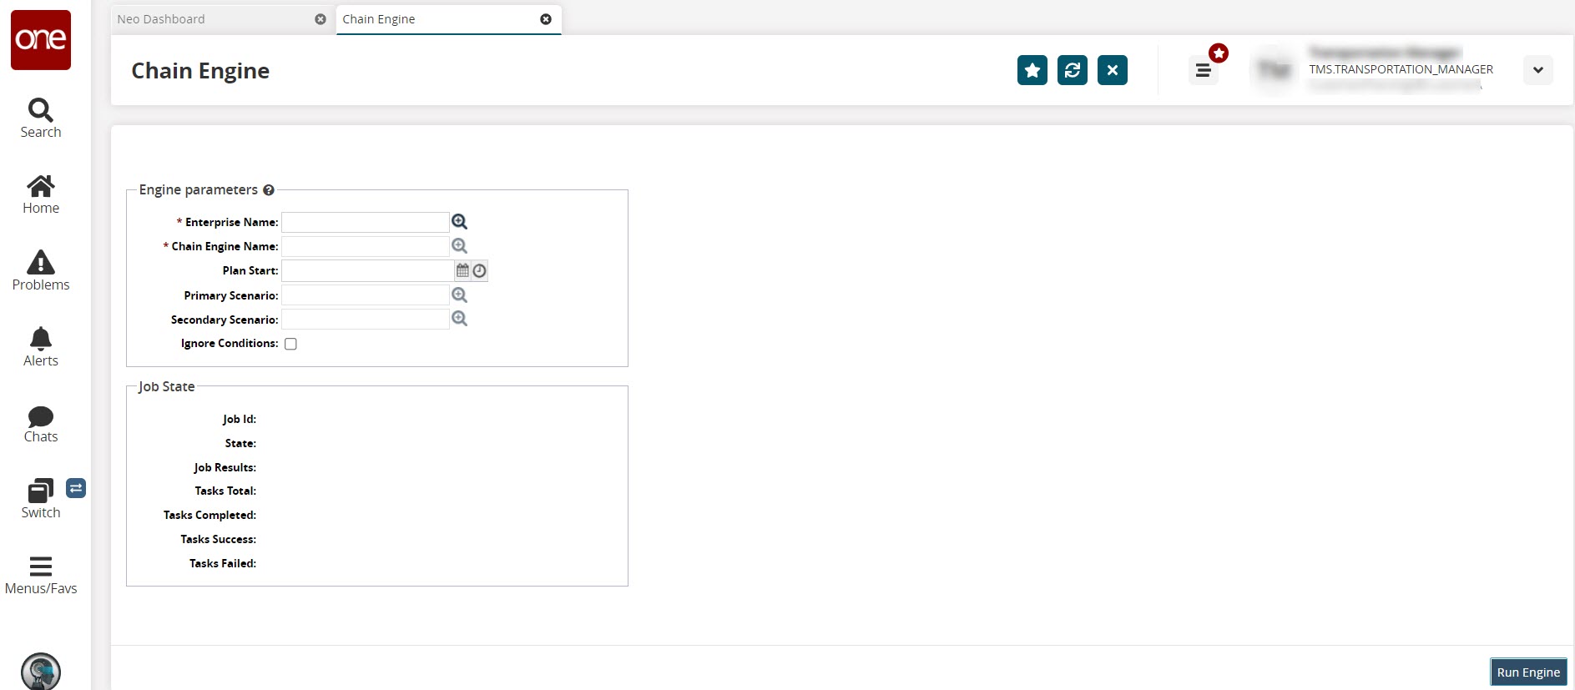Open the Plan Start time clock picker
Screen dimensions: 1575x690
(479, 270)
